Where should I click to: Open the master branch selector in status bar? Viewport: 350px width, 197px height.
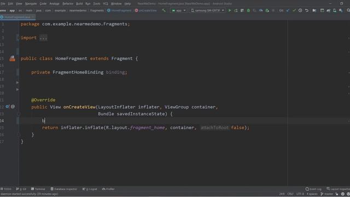[327, 194]
